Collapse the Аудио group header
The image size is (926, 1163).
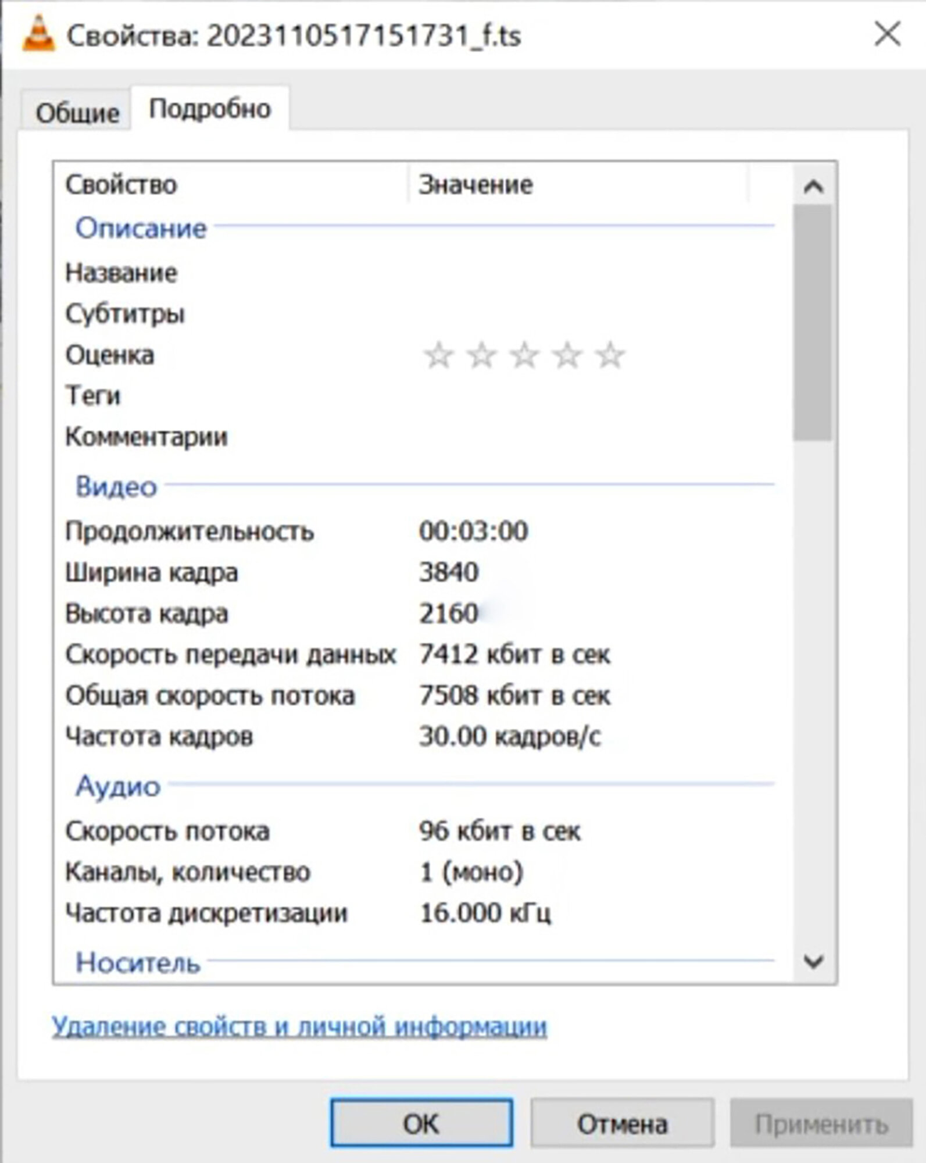pos(118,786)
